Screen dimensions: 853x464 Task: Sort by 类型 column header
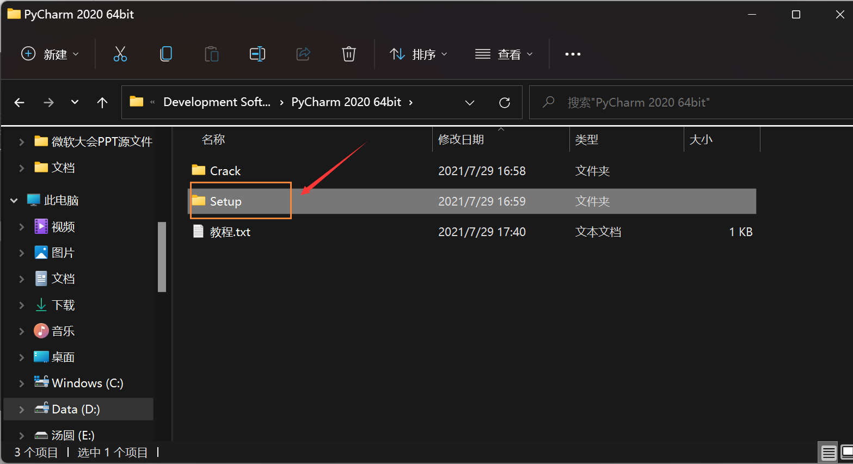click(x=586, y=139)
